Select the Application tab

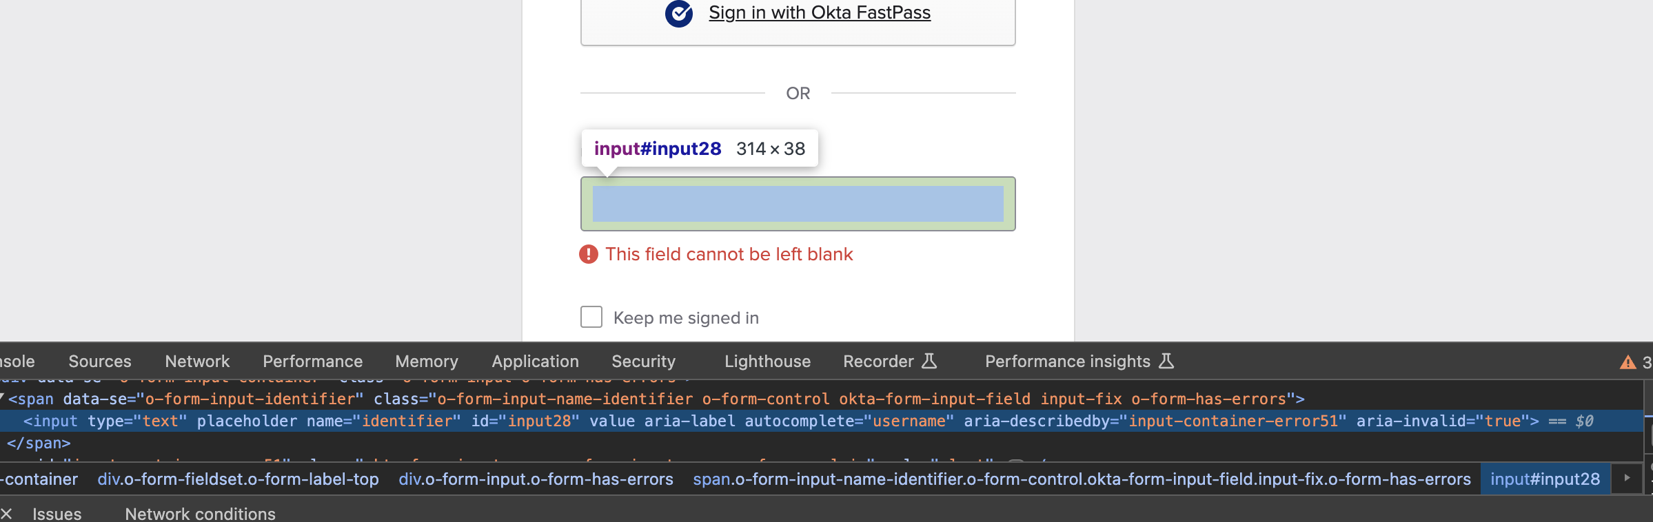coord(535,362)
